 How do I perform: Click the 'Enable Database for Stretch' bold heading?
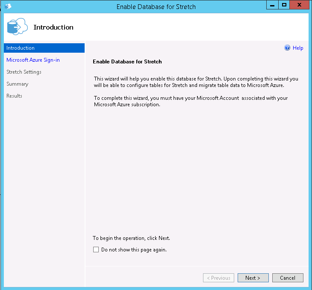(x=127, y=62)
